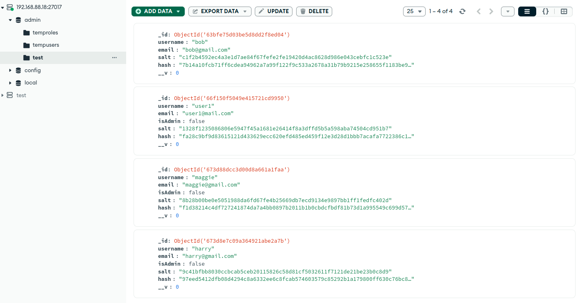Click the DELETE button

pos(314,11)
